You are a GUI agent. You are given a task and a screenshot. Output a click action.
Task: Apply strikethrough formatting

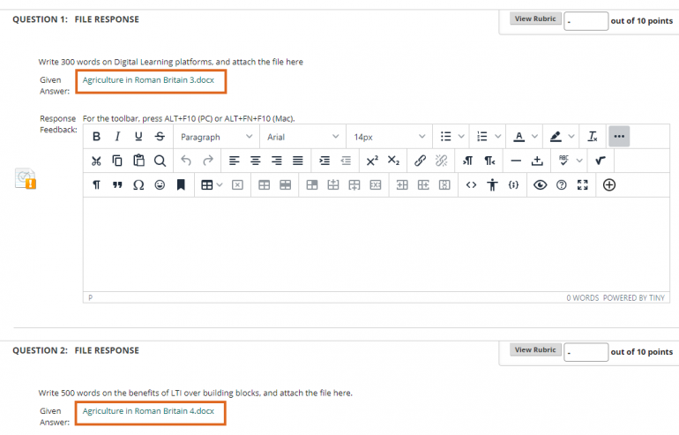pyautogui.click(x=160, y=137)
